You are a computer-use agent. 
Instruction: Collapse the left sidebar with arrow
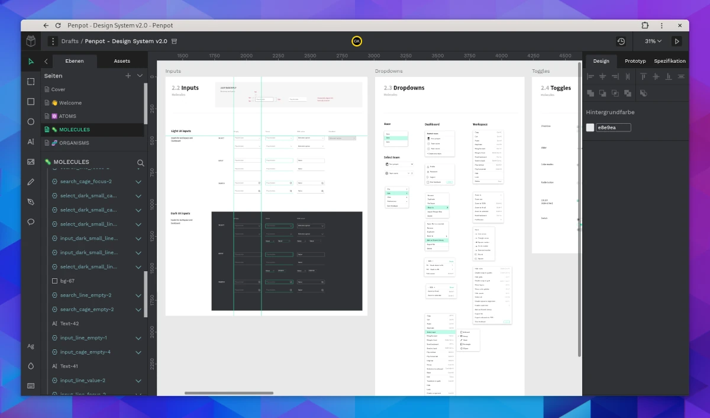point(46,61)
